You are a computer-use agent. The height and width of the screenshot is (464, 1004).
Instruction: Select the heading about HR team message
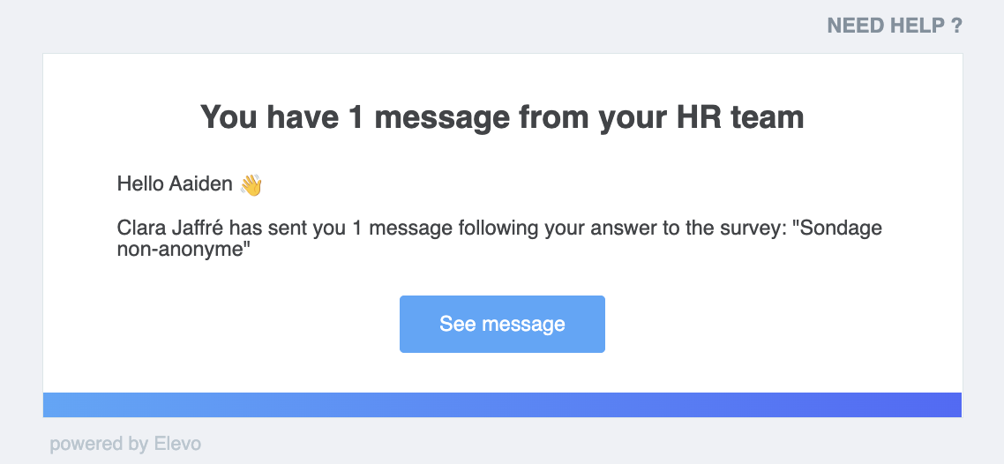tap(502, 117)
